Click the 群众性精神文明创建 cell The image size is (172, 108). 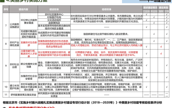(x=29, y=65)
